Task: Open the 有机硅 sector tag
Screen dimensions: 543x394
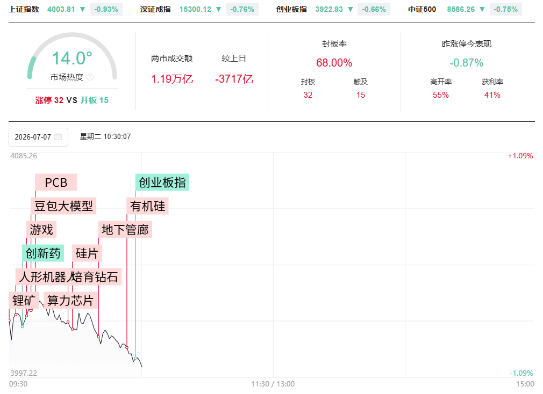Action: [x=147, y=206]
